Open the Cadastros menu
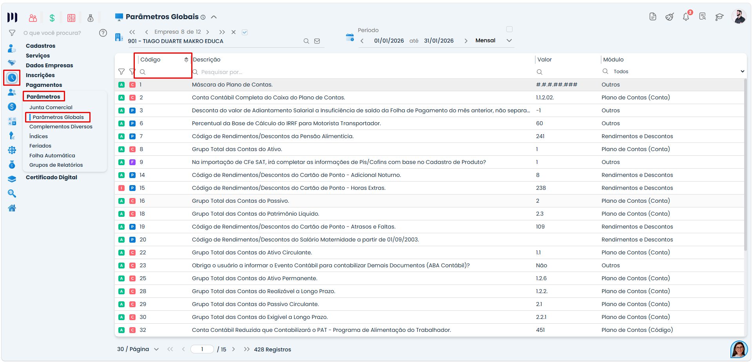 (x=40, y=46)
